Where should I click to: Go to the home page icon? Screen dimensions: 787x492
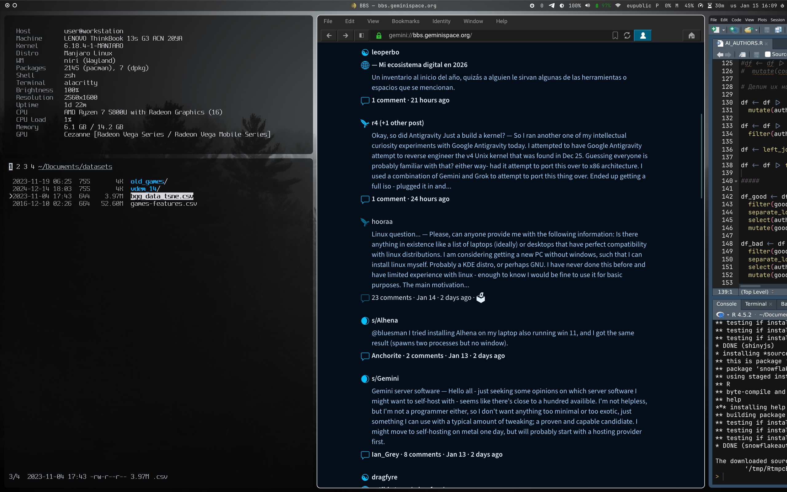pyautogui.click(x=691, y=35)
